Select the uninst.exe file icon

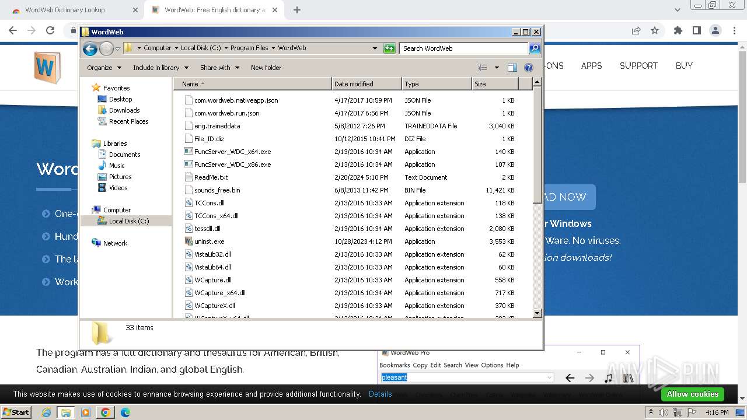coord(189,242)
